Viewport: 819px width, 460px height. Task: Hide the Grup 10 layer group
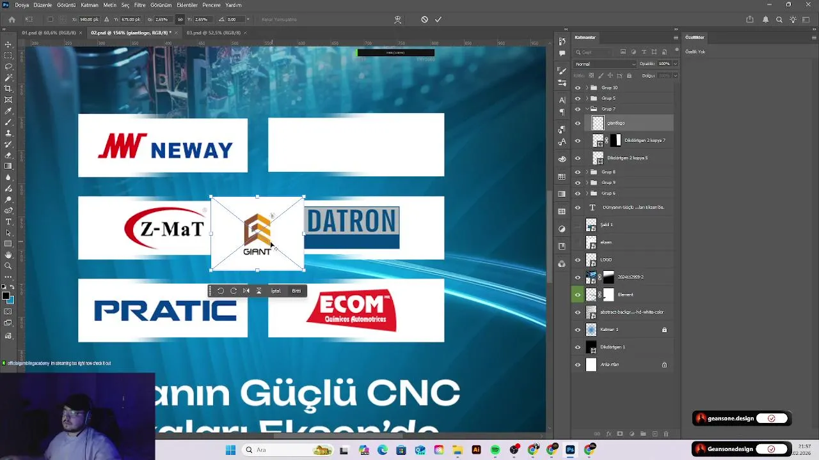point(578,88)
